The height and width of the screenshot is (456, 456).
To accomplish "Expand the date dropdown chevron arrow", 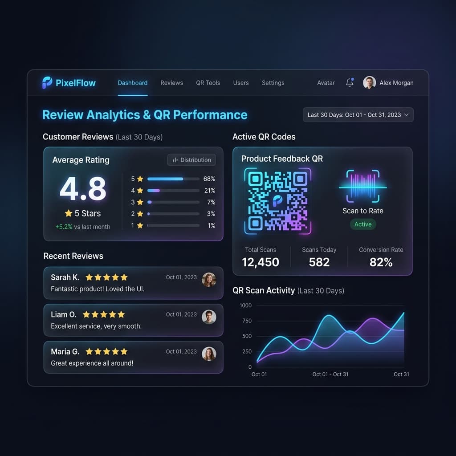I will click(407, 115).
